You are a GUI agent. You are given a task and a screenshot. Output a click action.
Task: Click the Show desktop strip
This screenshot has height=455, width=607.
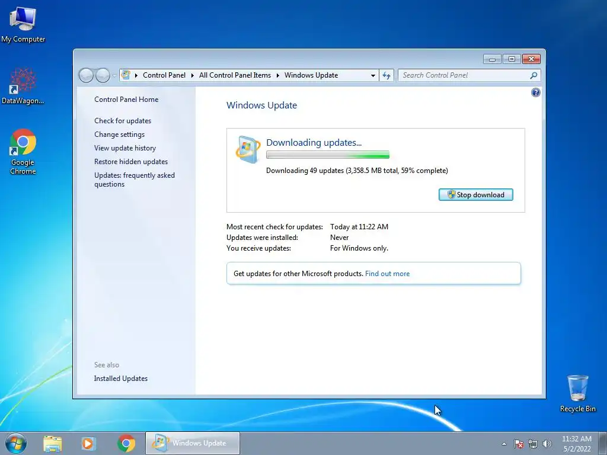603,443
